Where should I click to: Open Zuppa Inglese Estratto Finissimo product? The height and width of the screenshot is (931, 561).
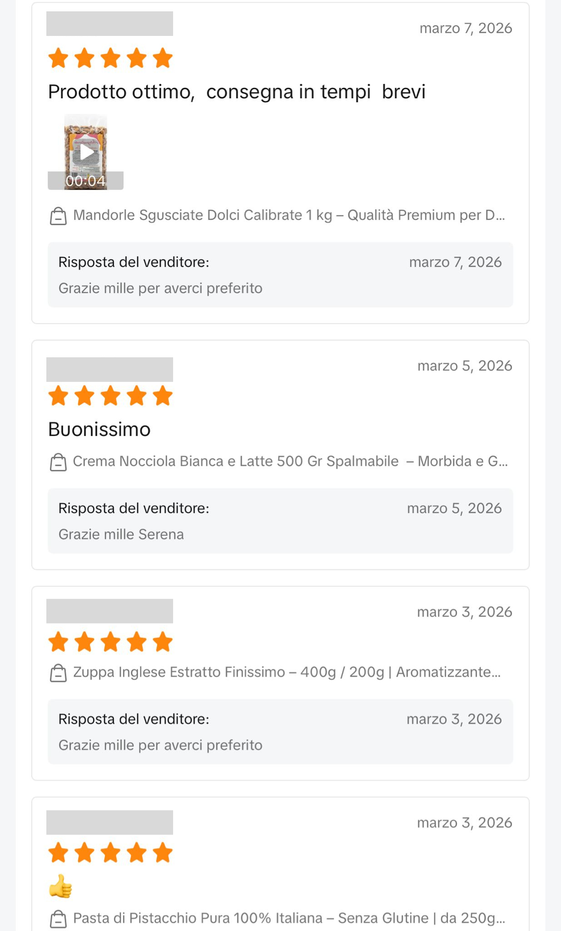pos(287,672)
